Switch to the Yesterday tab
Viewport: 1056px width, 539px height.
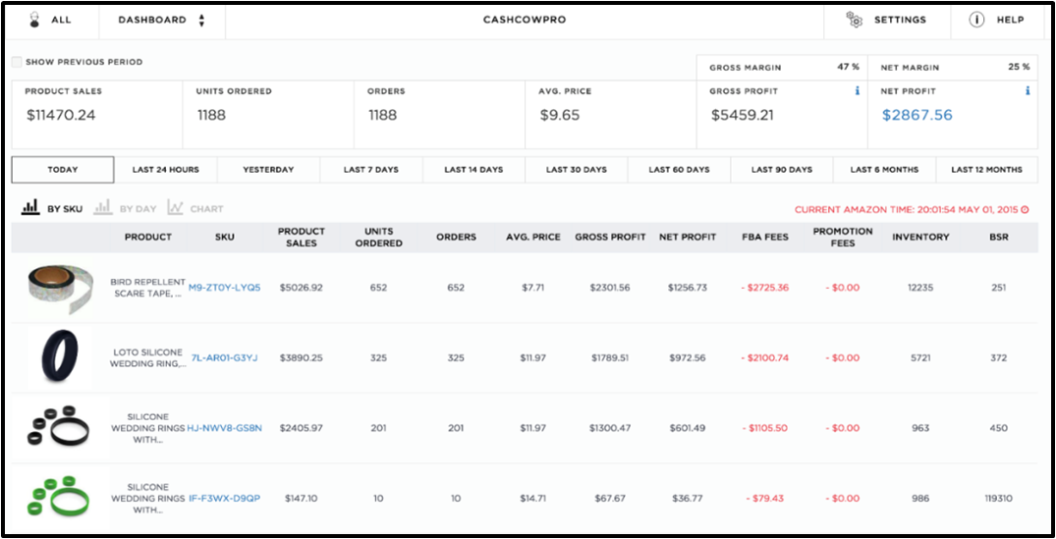[268, 170]
